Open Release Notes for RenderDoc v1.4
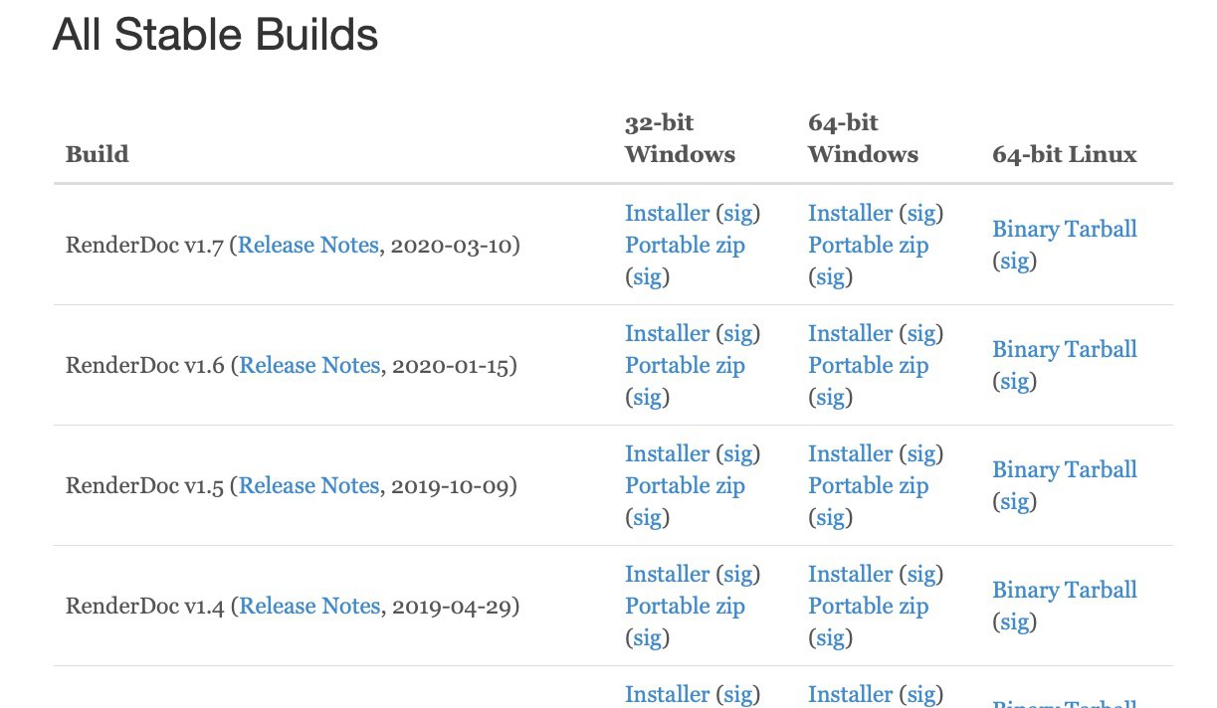 click(309, 606)
